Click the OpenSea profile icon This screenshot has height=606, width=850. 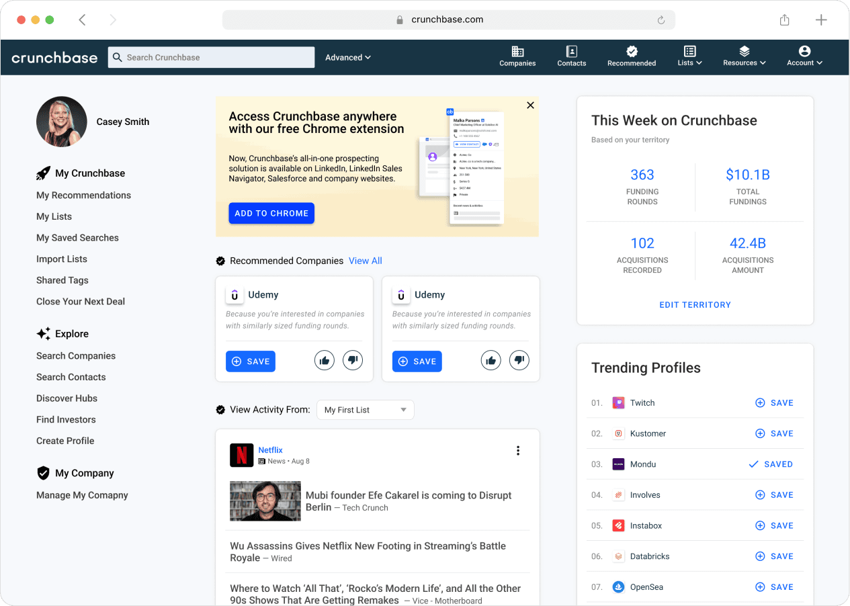tap(619, 587)
